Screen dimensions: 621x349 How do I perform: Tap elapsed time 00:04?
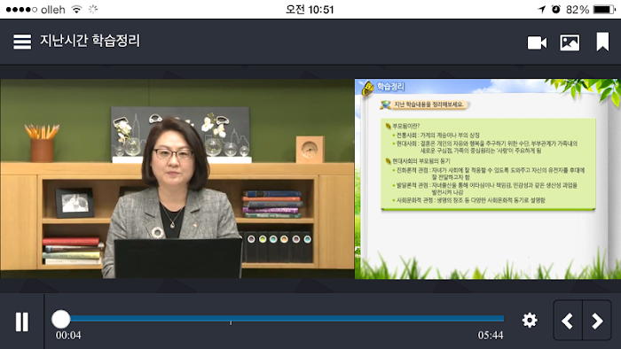tap(68, 335)
